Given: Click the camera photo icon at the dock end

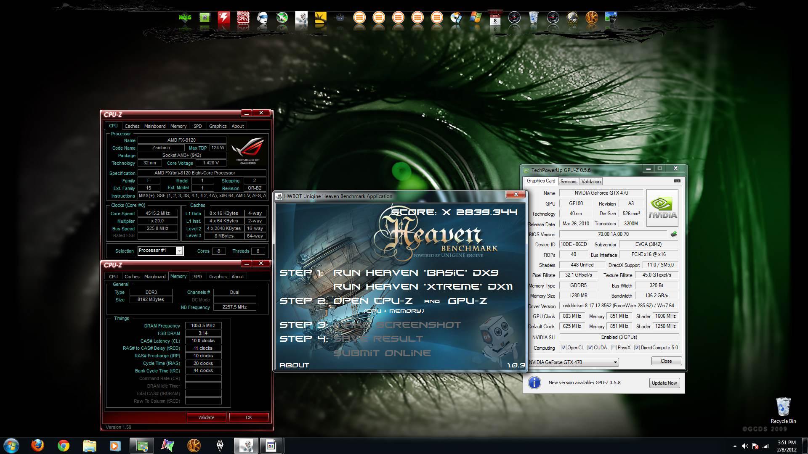Looking at the screenshot, I should pos(611,18).
